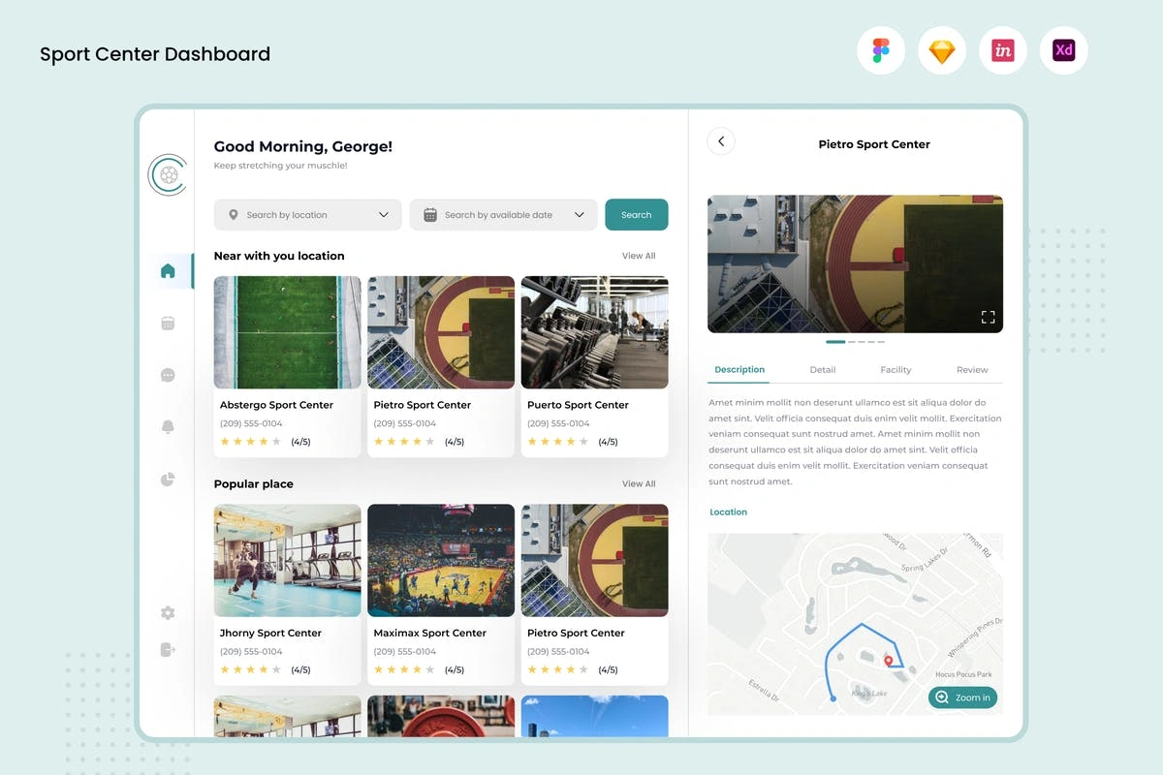The image size is (1163, 775).
Task: Switch to the Detail tab
Action: pyautogui.click(x=822, y=369)
